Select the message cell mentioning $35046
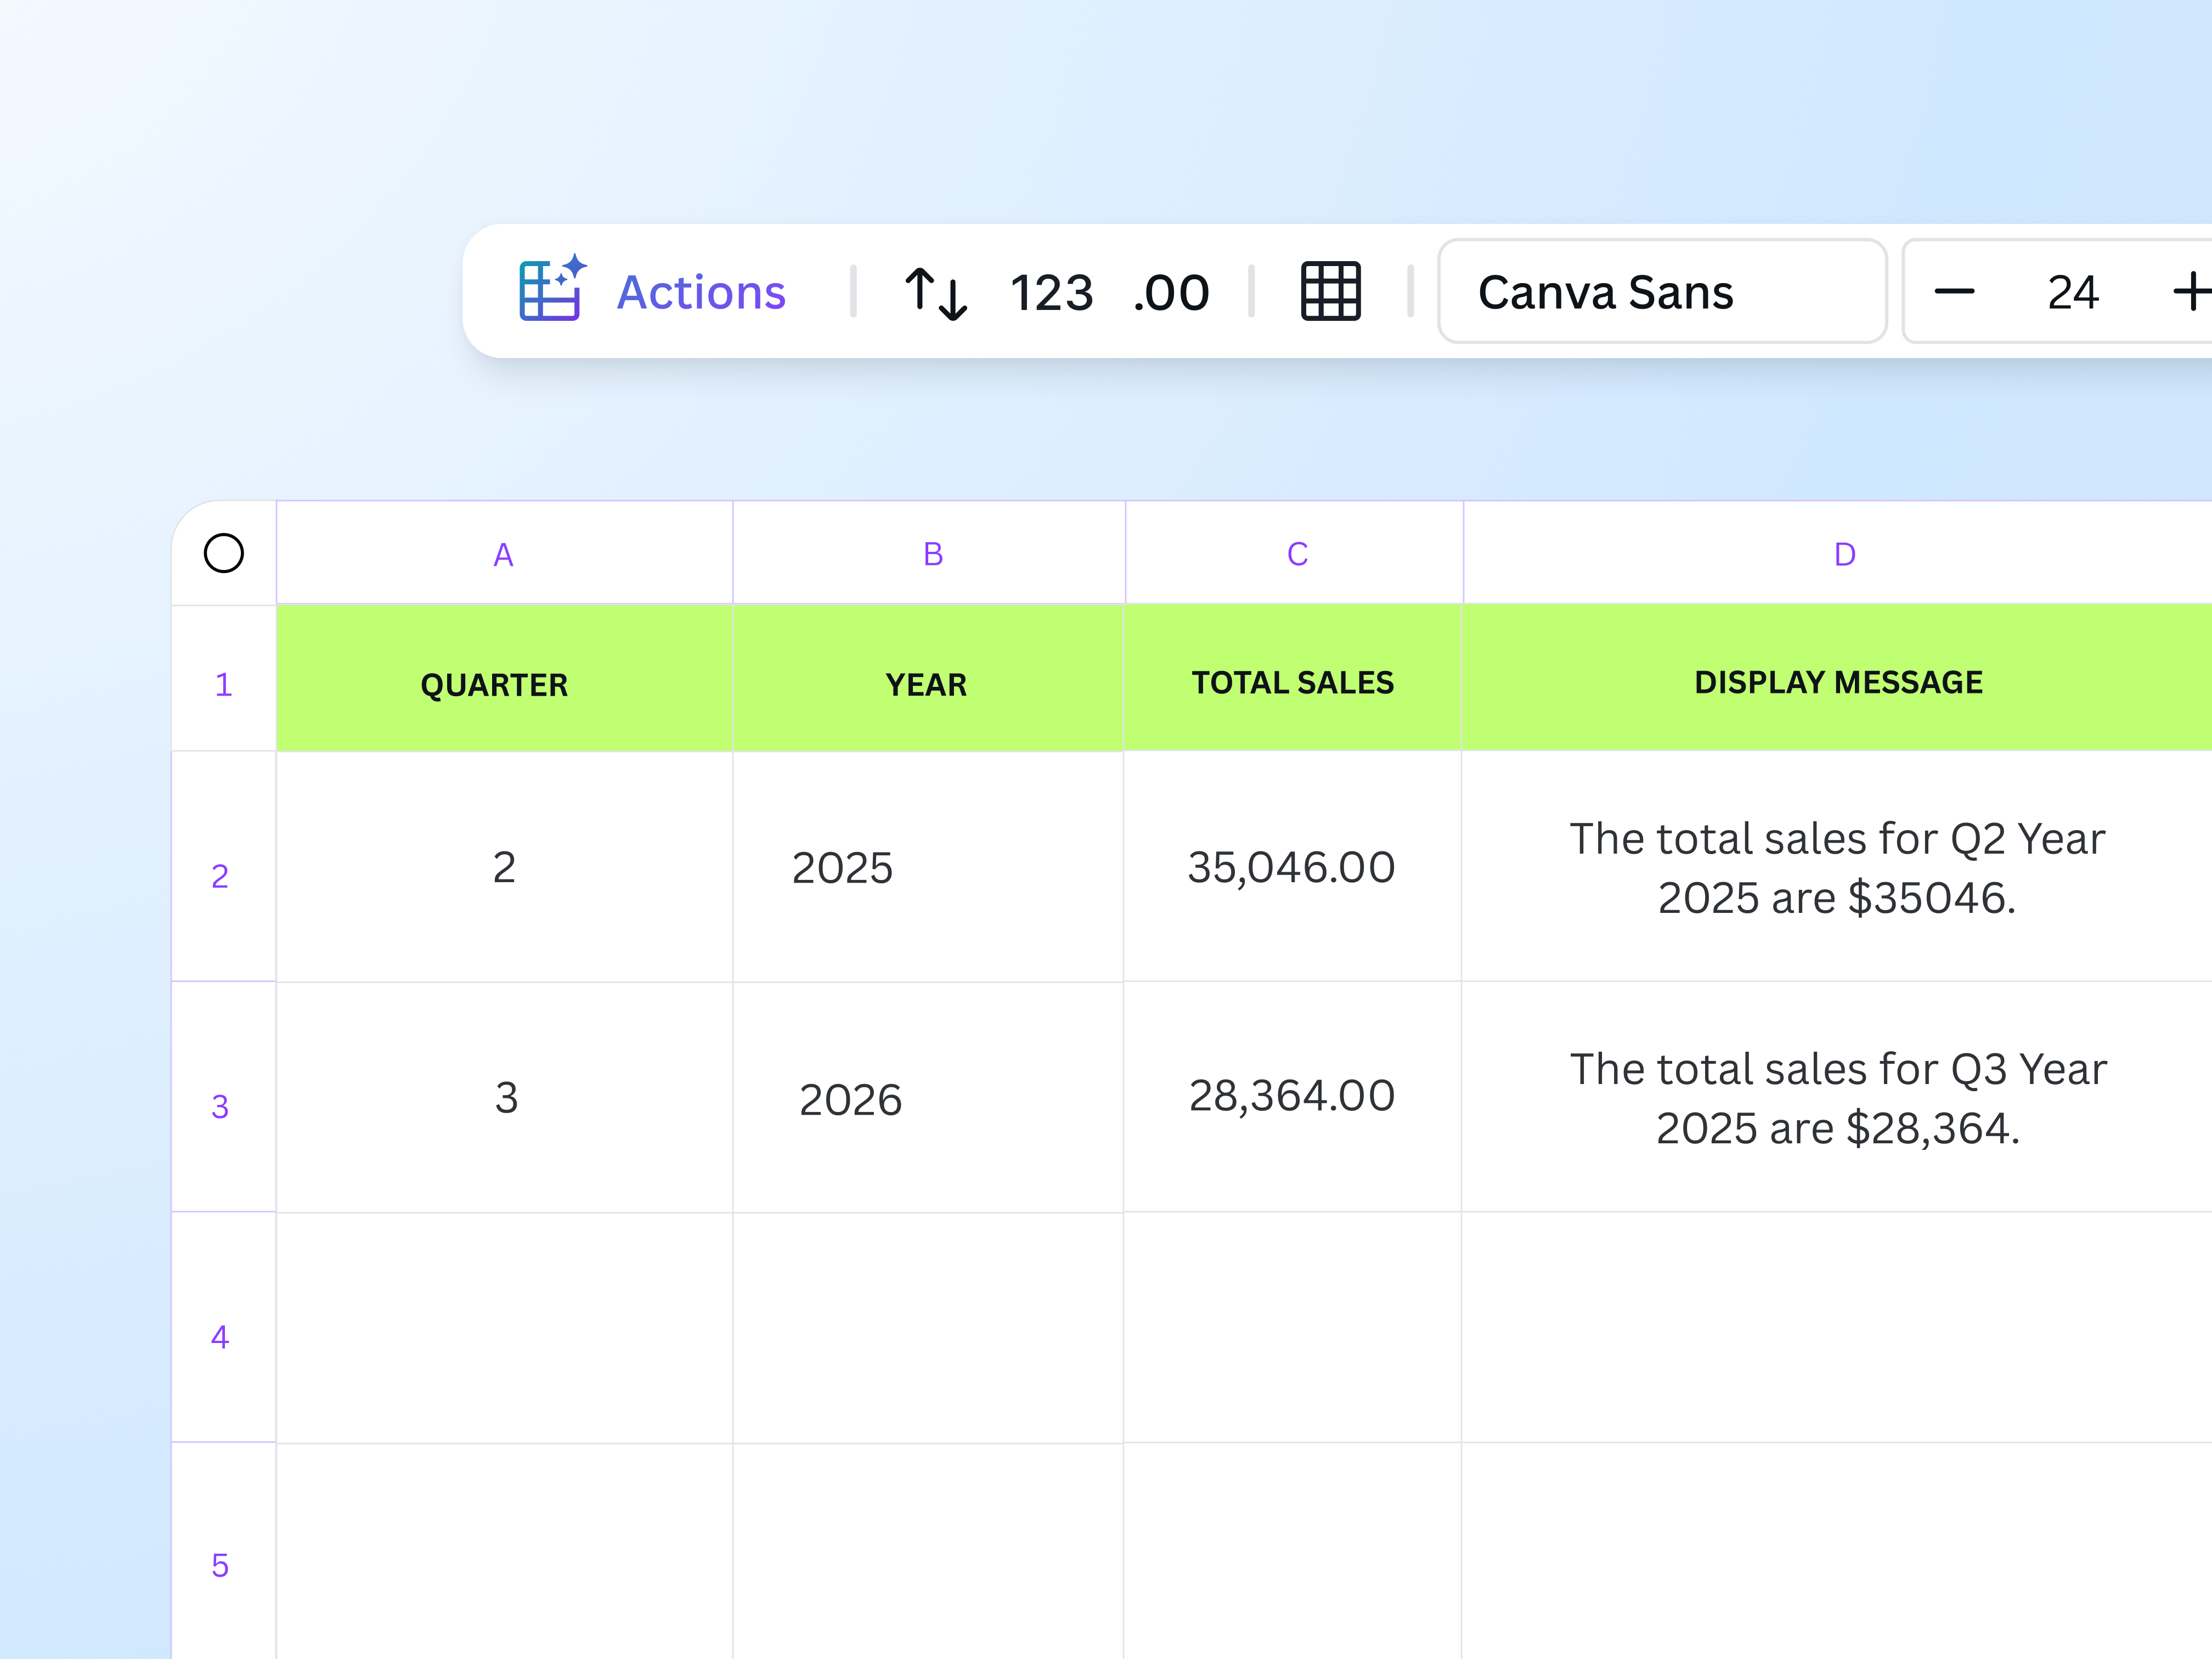The width and height of the screenshot is (2212, 1659). pos(1837,867)
